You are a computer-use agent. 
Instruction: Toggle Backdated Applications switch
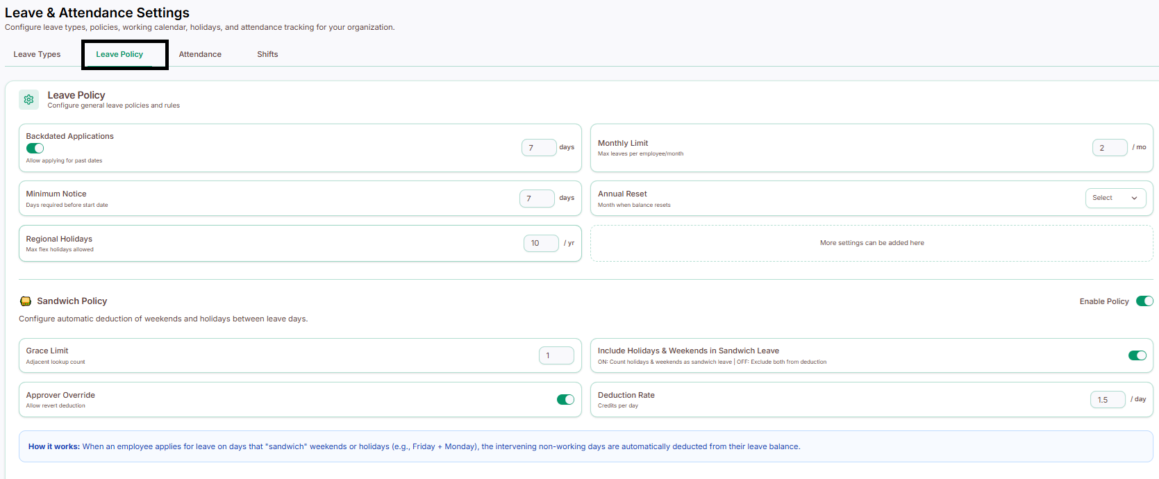[x=35, y=148]
